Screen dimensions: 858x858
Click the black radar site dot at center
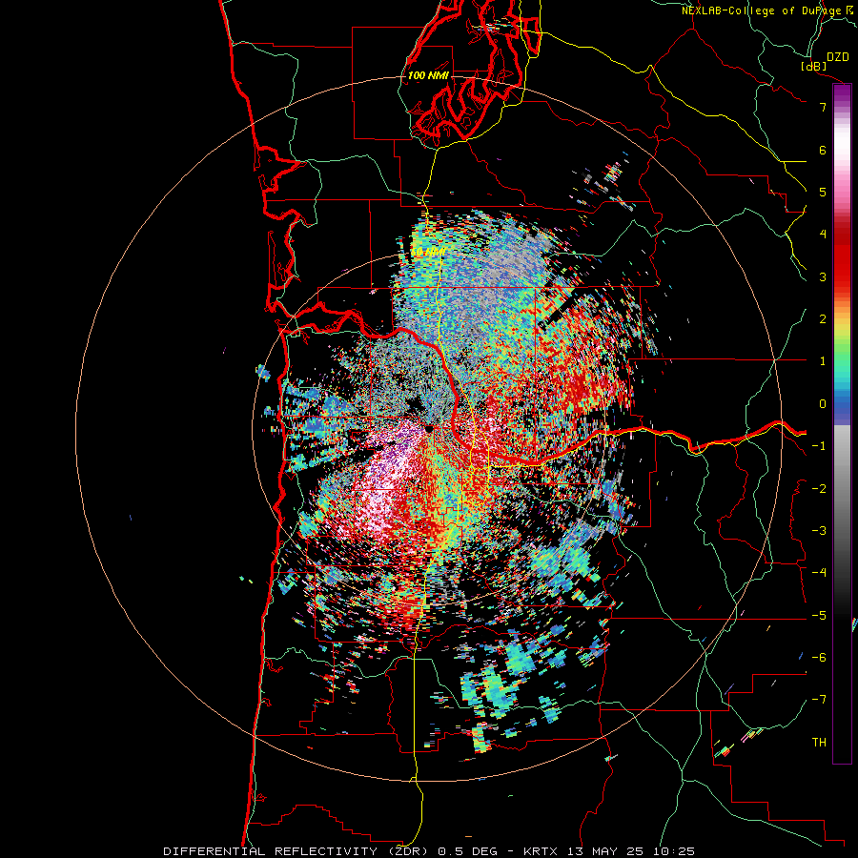click(x=429, y=428)
